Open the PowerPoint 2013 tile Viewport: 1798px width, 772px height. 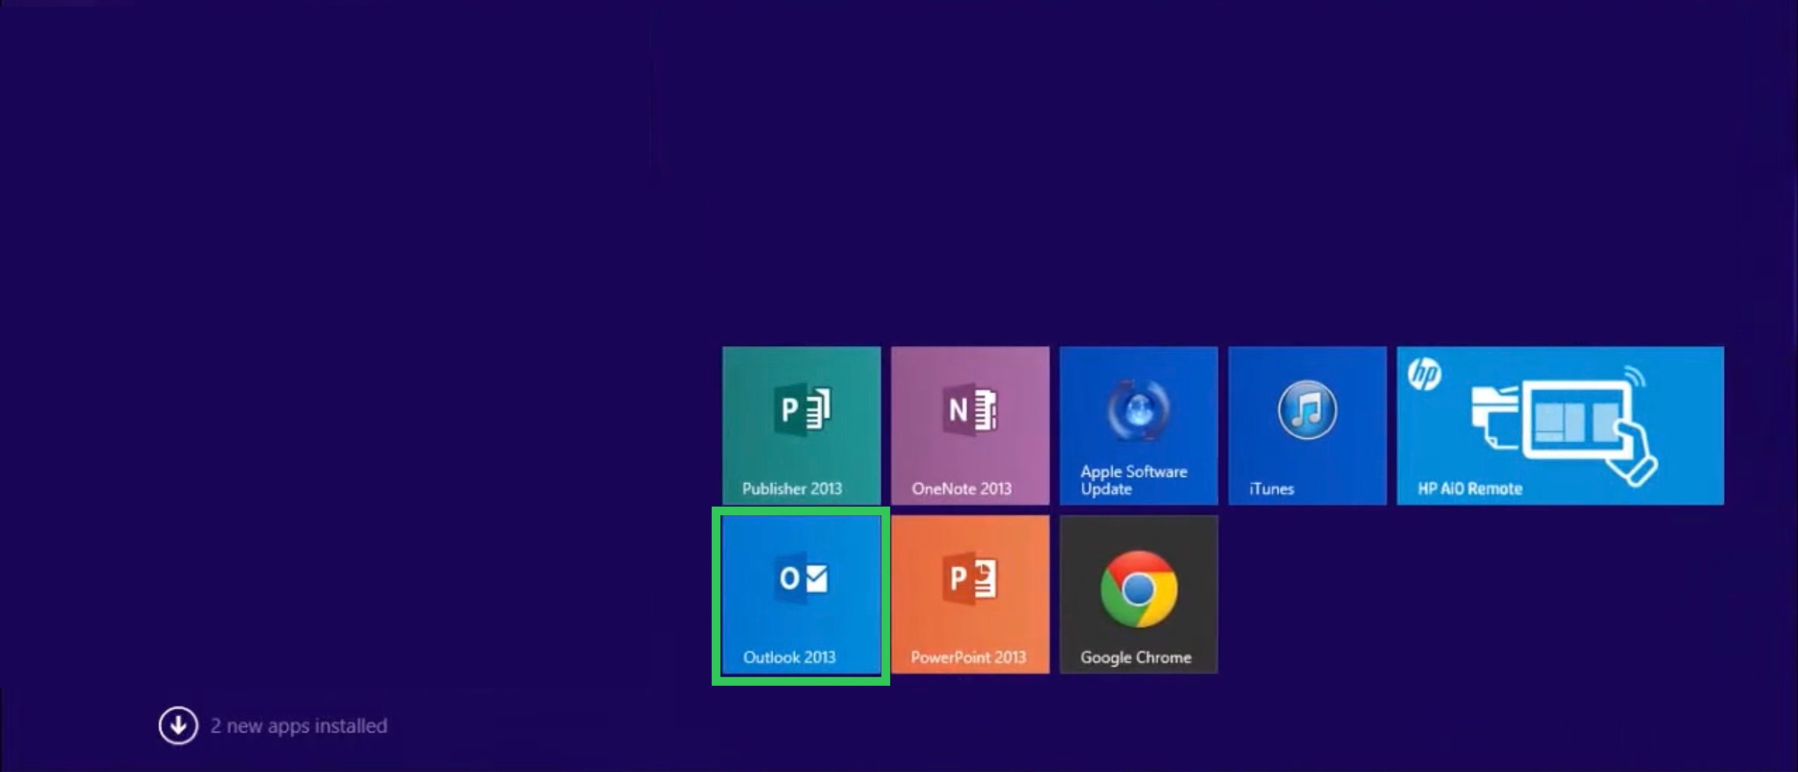click(970, 594)
